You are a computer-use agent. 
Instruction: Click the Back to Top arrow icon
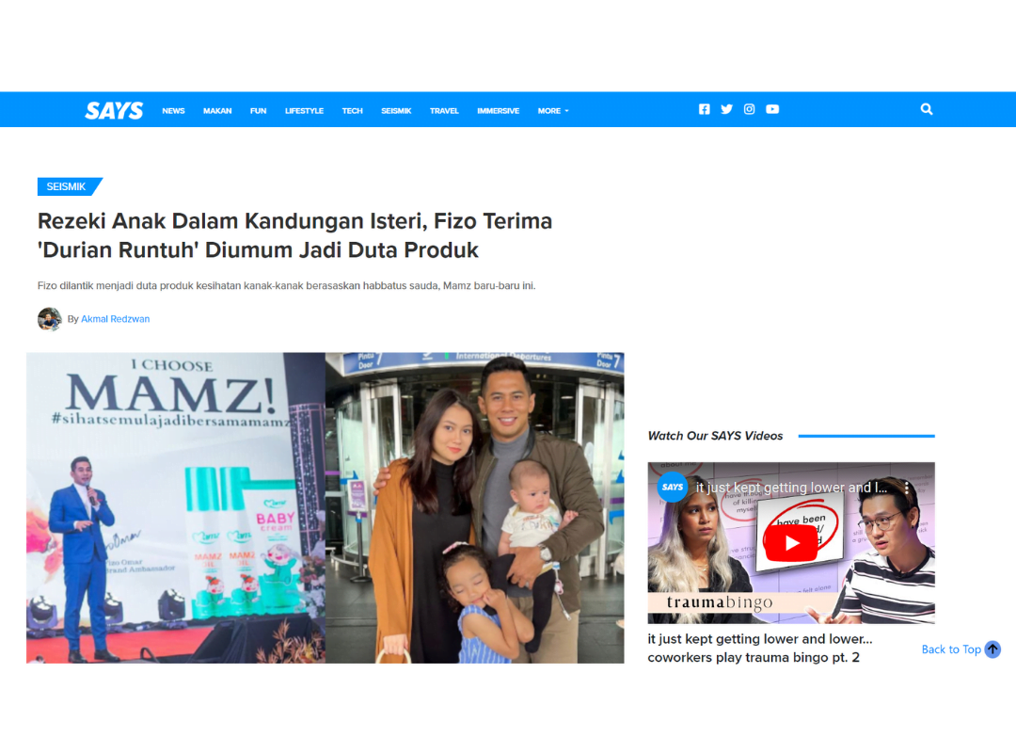click(x=992, y=649)
